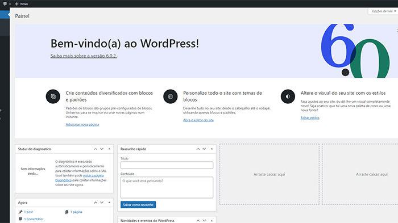Click the styles half-circle round icon
This screenshot has height=223, width=398.
(x=288, y=96)
